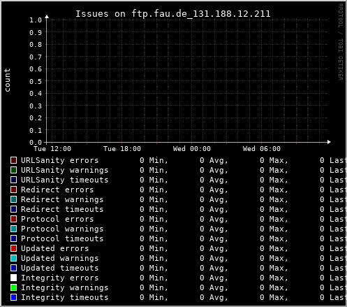The width and height of the screenshot is (347, 307).
Task: Click the Updated warnings cyan swatch
Action: point(13,258)
